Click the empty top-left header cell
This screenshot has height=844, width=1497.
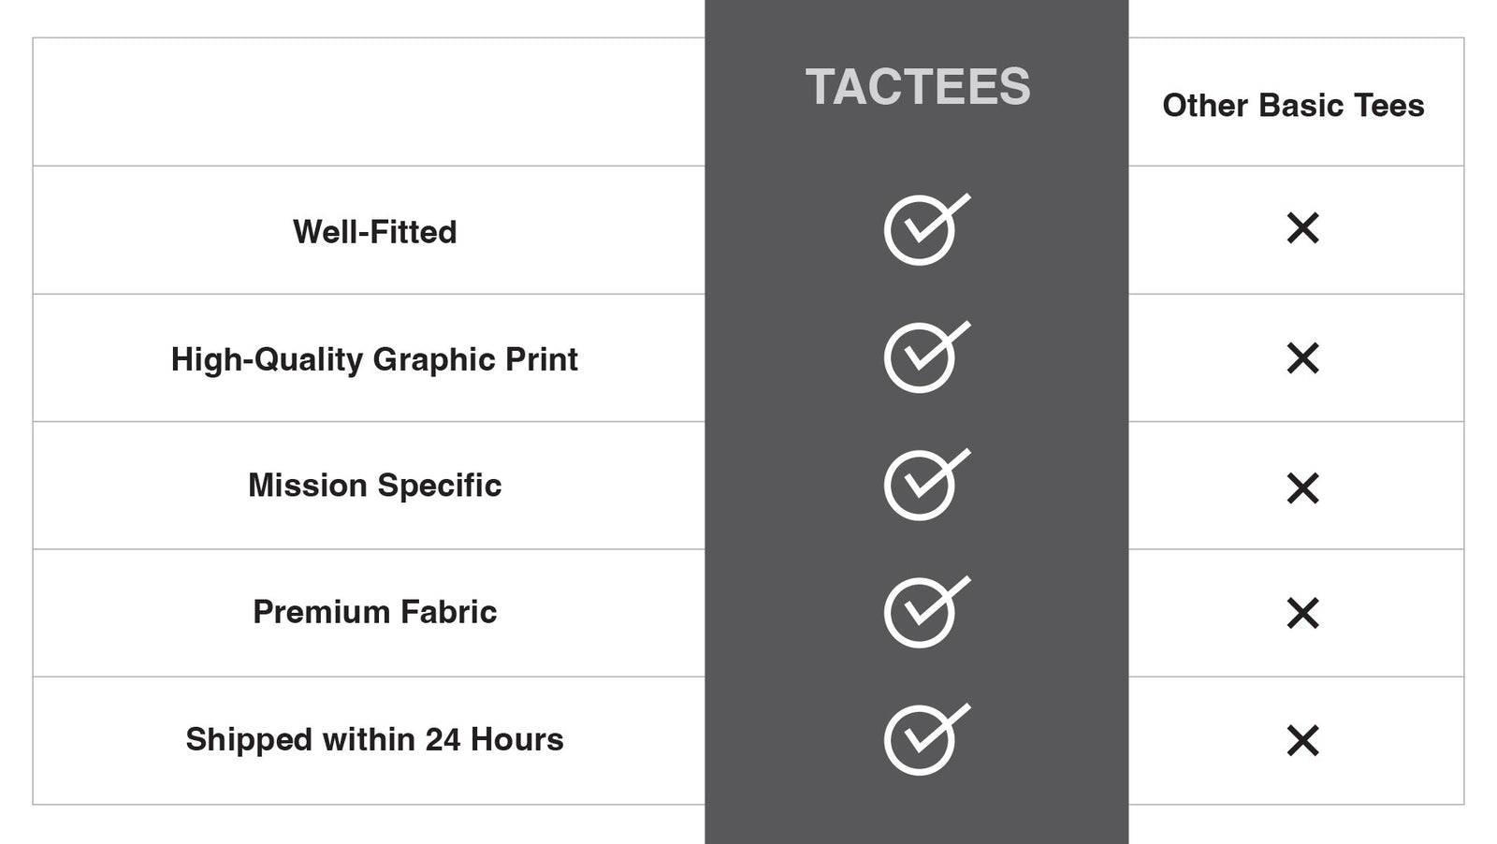(369, 102)
